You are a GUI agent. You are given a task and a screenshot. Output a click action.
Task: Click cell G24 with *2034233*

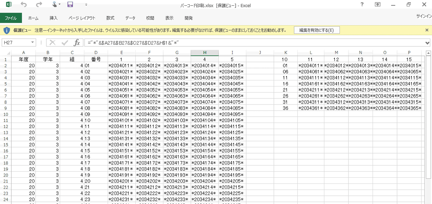pos(176,199)
